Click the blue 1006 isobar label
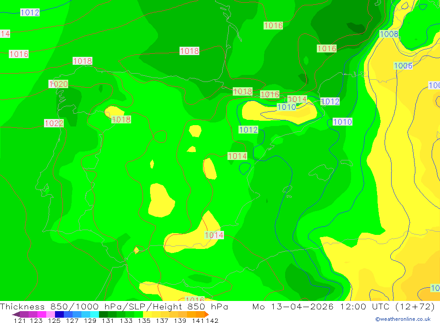The width and height of the screenshot is (440, 323). click(403, 66)
